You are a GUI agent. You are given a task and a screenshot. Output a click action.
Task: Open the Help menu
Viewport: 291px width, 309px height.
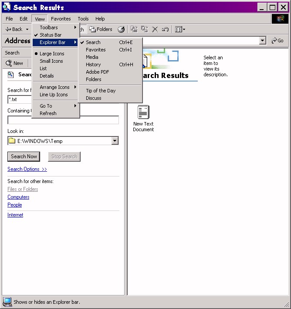(x=100, y=19)
